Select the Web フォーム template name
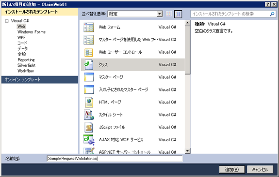This screenshot has width=279, height=177. pyautogui.click(x=110, y=27)
